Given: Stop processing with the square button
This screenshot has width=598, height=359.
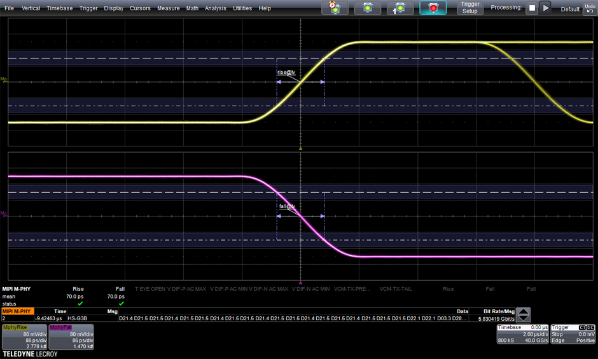Looking at the screenshot, I should 532,8.
